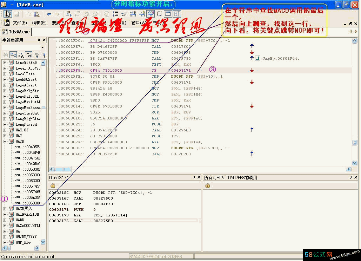361x261 pixels.
Task: Close the 00603171 pane
Action: (x=199, y=177)
